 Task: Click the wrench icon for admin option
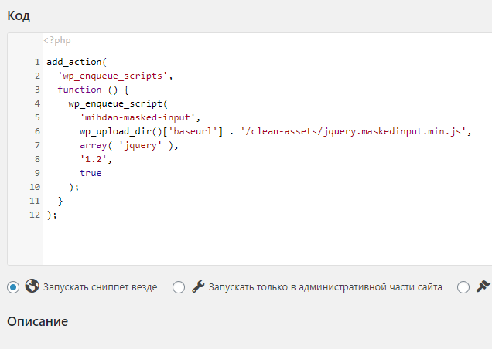[198, 286]
